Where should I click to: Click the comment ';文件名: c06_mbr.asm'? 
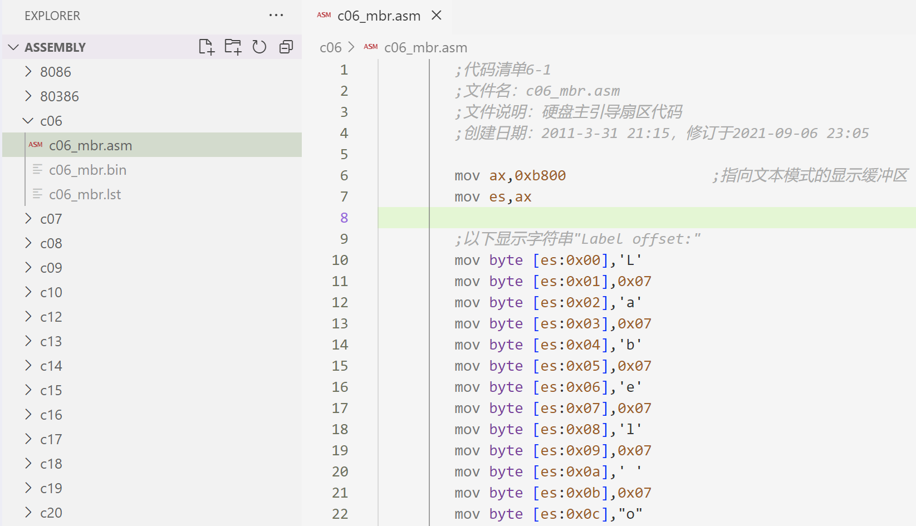pyautogui.click(x=537, y=91)
